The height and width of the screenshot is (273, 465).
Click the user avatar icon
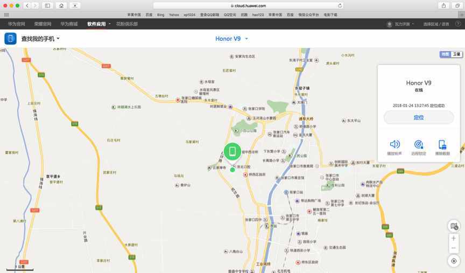[x=389, y=24]
